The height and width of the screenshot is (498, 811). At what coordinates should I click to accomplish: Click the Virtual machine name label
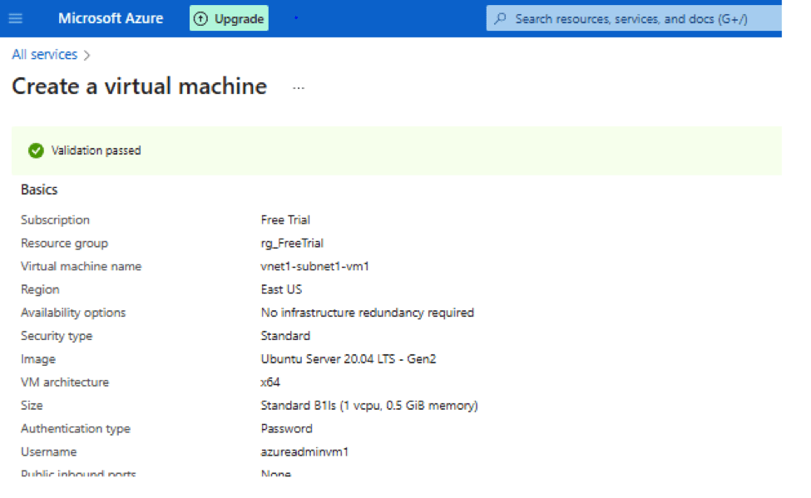point(82,266)
